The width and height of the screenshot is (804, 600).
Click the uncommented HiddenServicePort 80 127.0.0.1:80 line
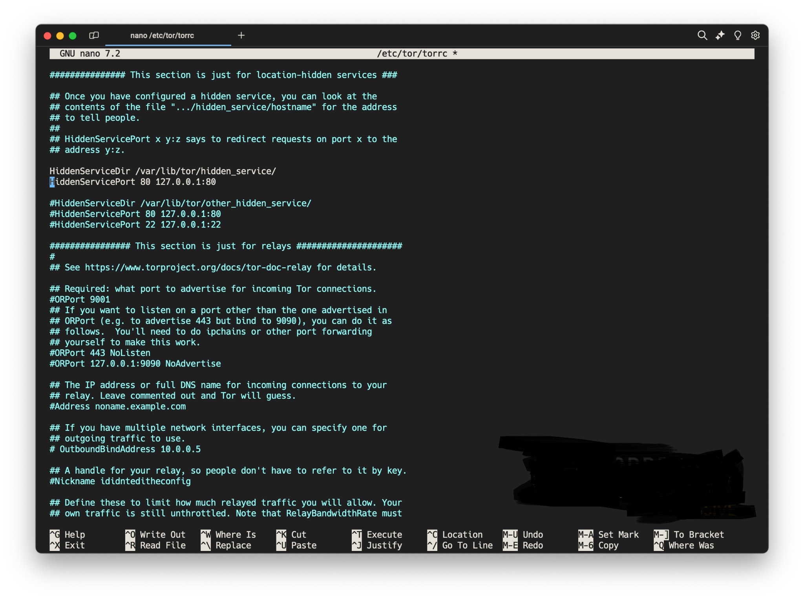[x=133, y=182]
